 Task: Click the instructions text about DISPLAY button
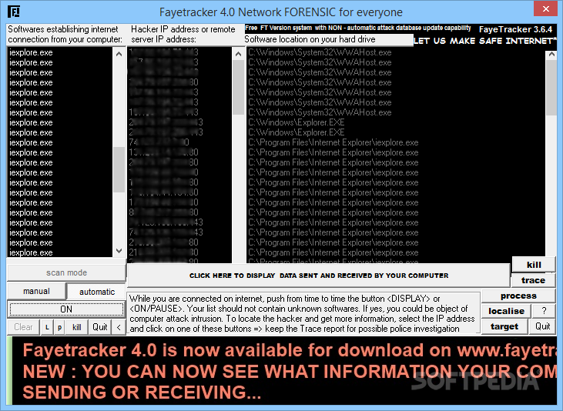pos(303,313)
